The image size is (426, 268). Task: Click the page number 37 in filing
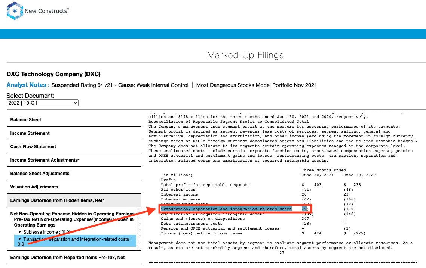(x=282, y=253)
